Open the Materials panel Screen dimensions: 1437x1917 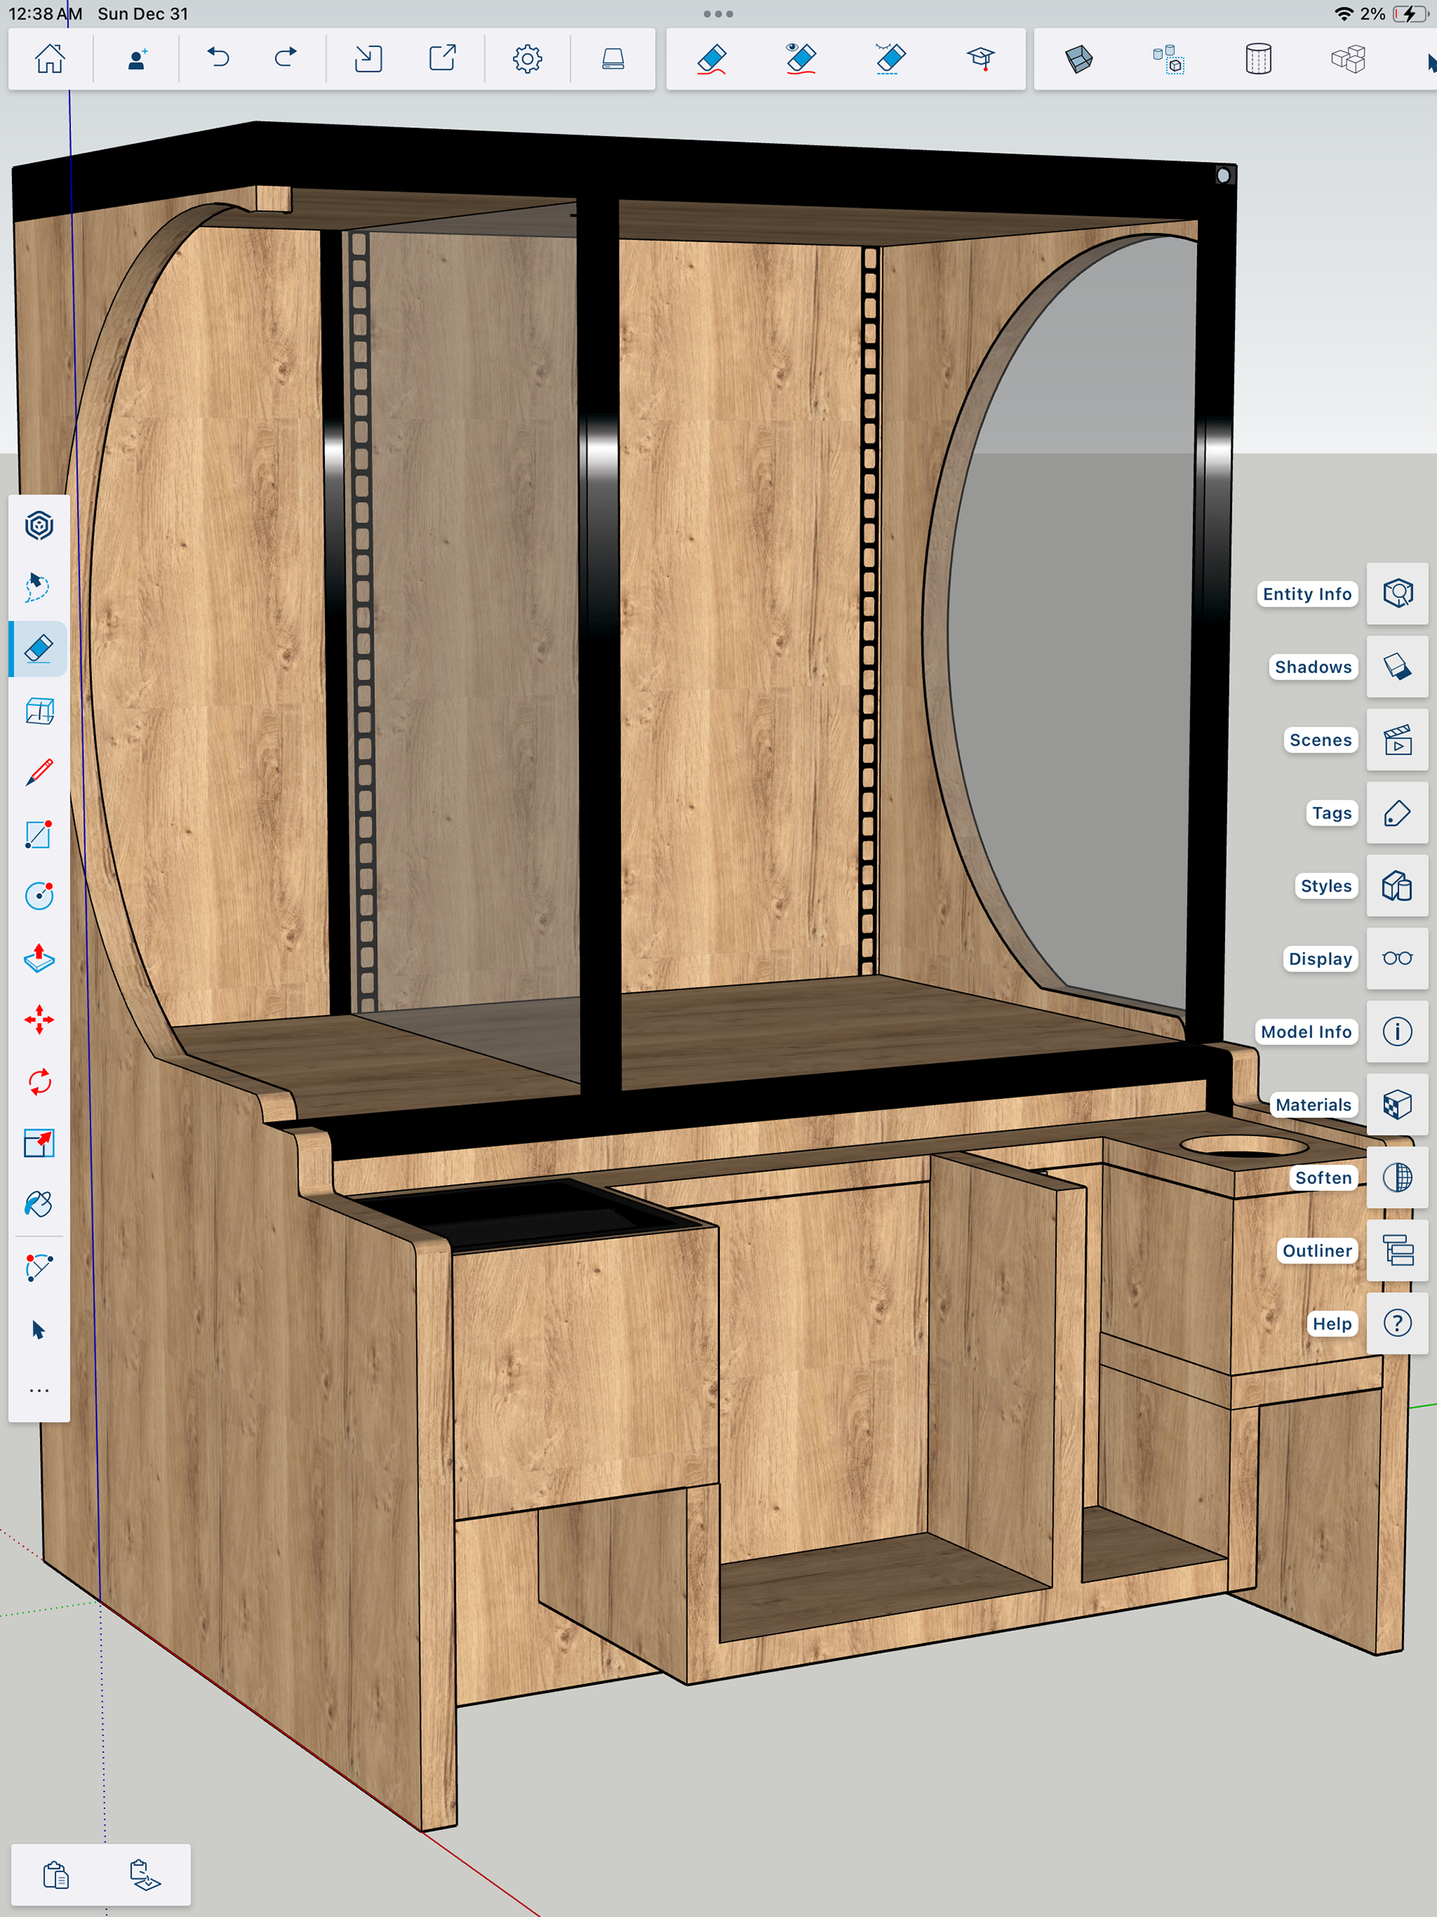[x=1397, y=1105]
